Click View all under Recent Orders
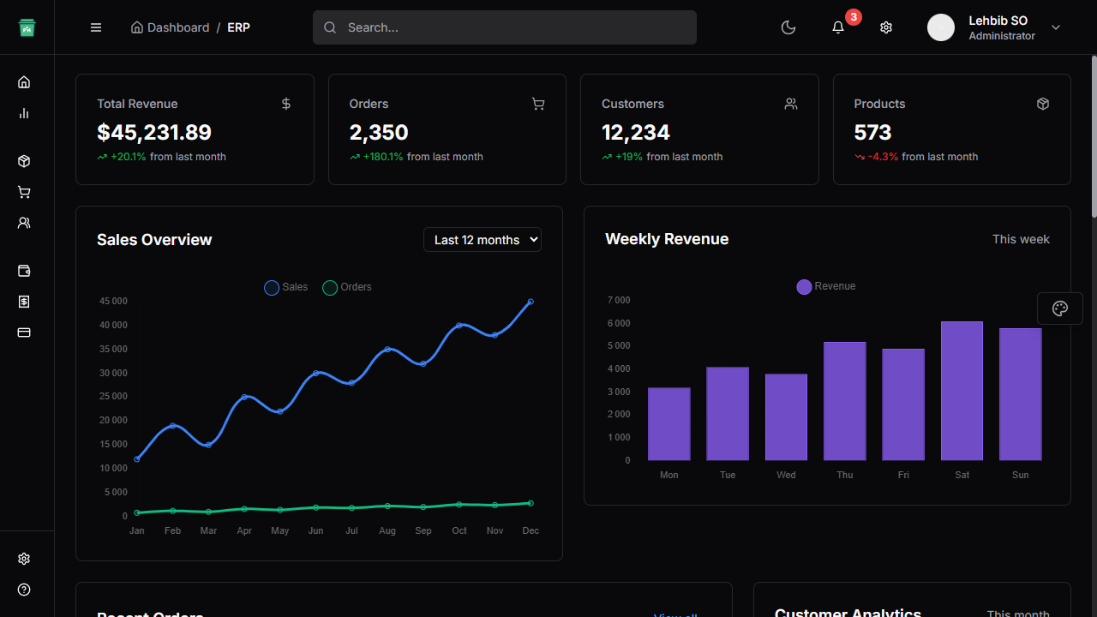Screen dimensions: 1097x617 675,614
